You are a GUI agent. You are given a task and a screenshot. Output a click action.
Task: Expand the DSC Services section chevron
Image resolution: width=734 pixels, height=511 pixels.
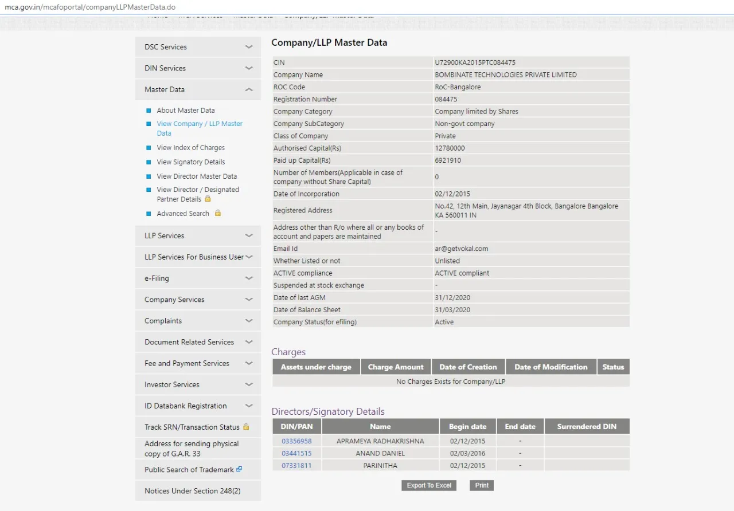pos(248,47)
